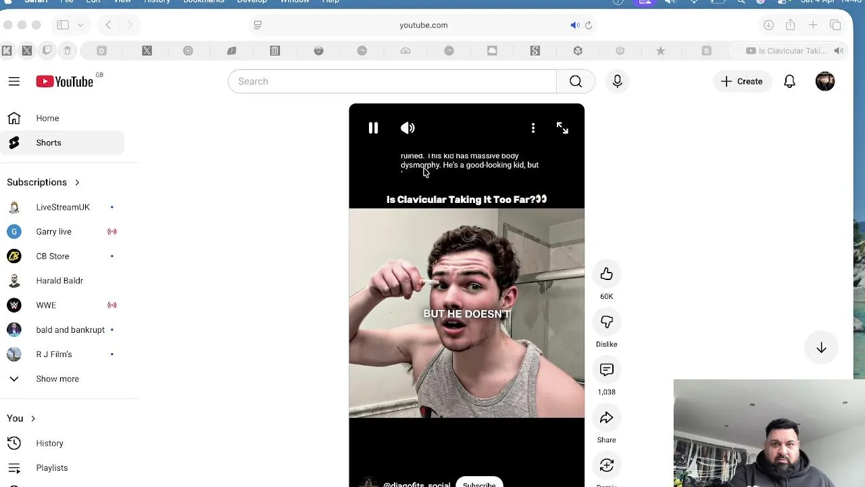This screenshot has height=487, width=865.
Task: Open YouTube notifications bell
Action: 789,81
